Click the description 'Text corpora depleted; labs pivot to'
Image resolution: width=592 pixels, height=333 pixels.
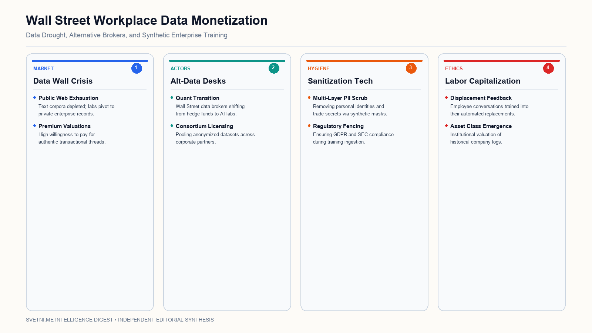(x=76, y=106)
